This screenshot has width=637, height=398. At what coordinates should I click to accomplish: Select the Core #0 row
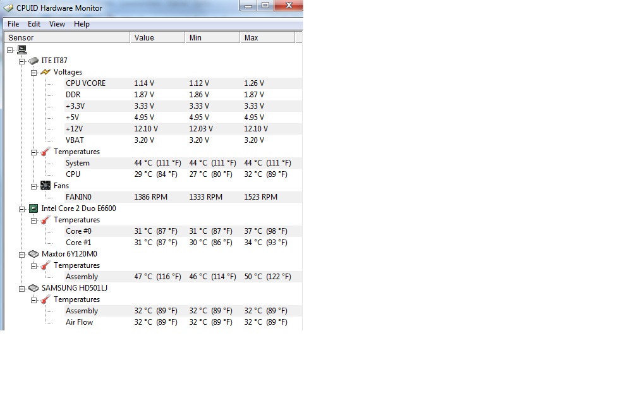183,231
